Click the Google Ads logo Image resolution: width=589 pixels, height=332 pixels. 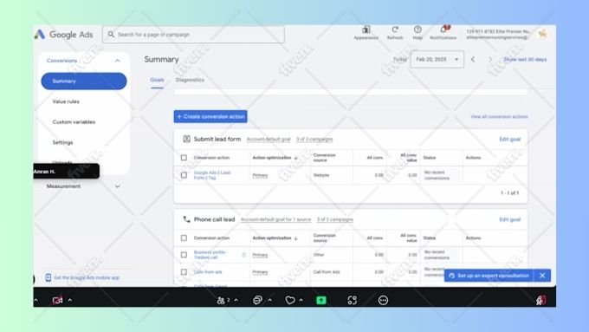coord(40,35)
